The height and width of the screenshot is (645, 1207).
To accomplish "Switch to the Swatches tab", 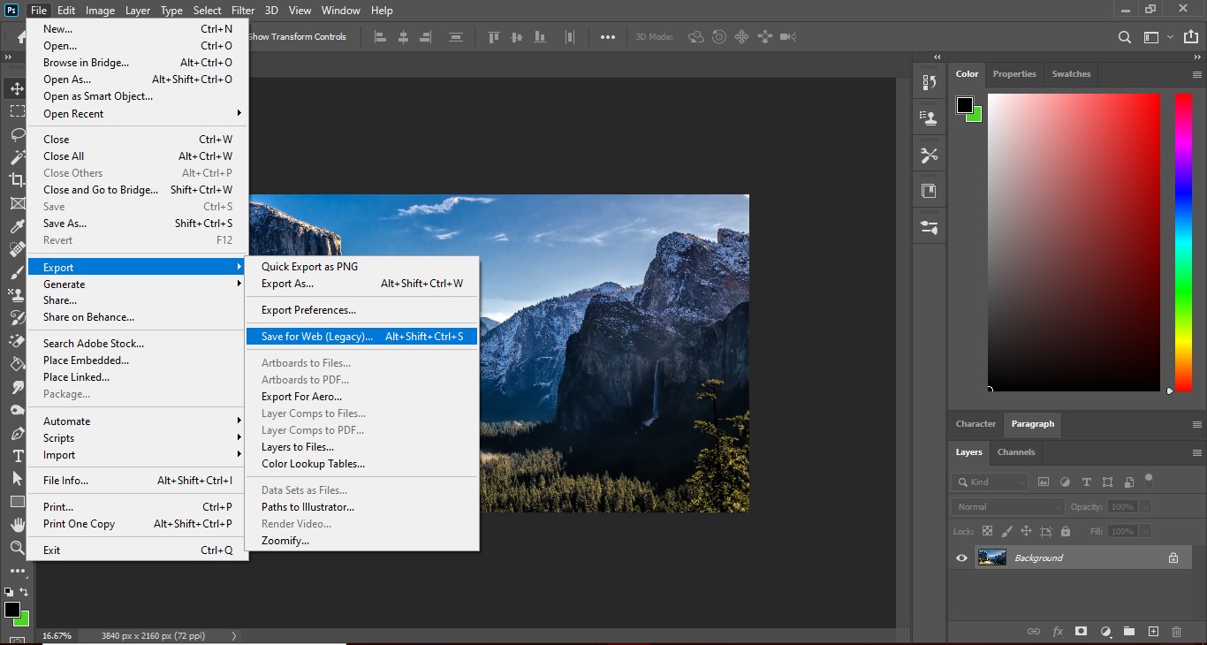I will click(x=1071, y=74).
